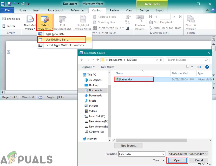Select the Envelopes tool
This screenshot has height=166, width=216.
click(11, 19)
